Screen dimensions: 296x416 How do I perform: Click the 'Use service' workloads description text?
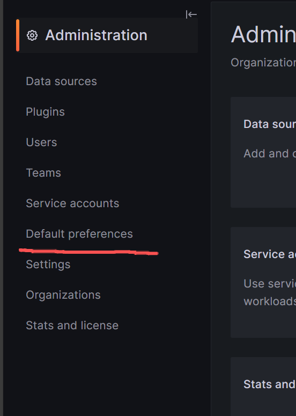(x=270, y=292)
